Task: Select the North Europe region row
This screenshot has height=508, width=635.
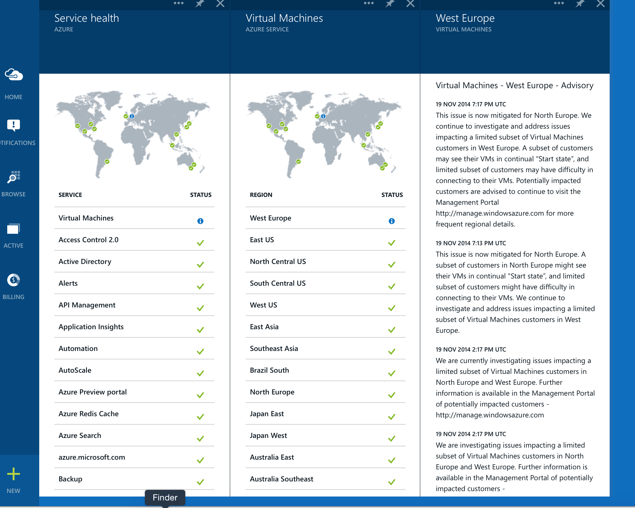Action: pos(326,392)
